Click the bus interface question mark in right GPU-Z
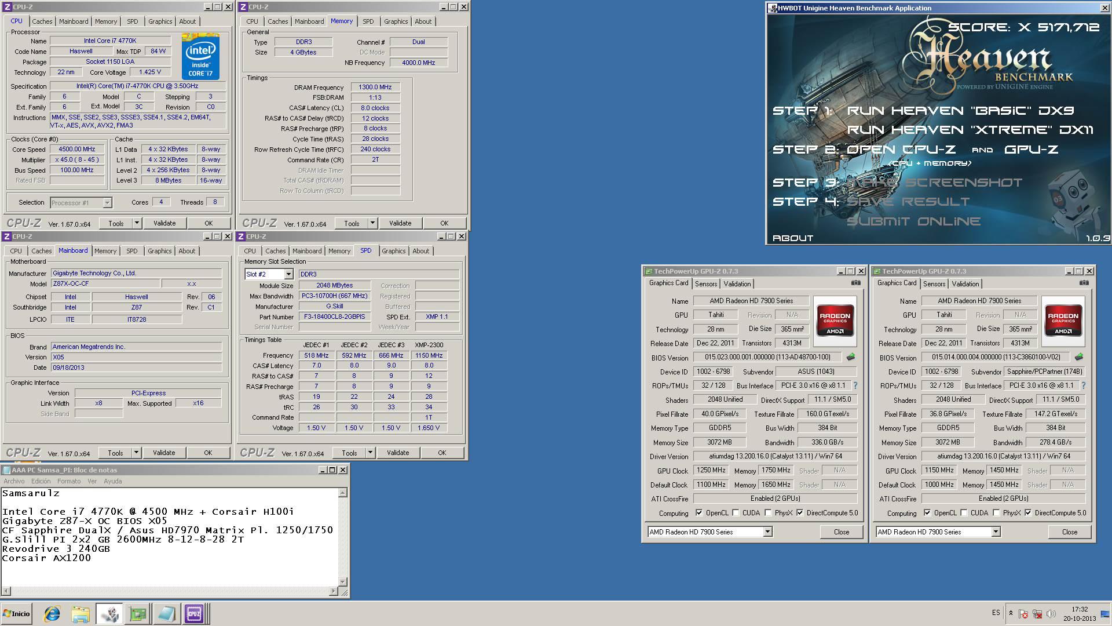The width and height of the screenshot is (1112, 626). 1083,385
